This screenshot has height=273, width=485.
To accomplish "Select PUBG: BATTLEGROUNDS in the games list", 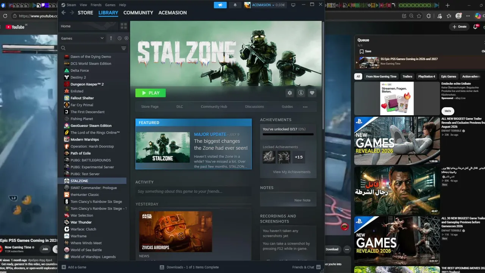I will click(90, 160).
